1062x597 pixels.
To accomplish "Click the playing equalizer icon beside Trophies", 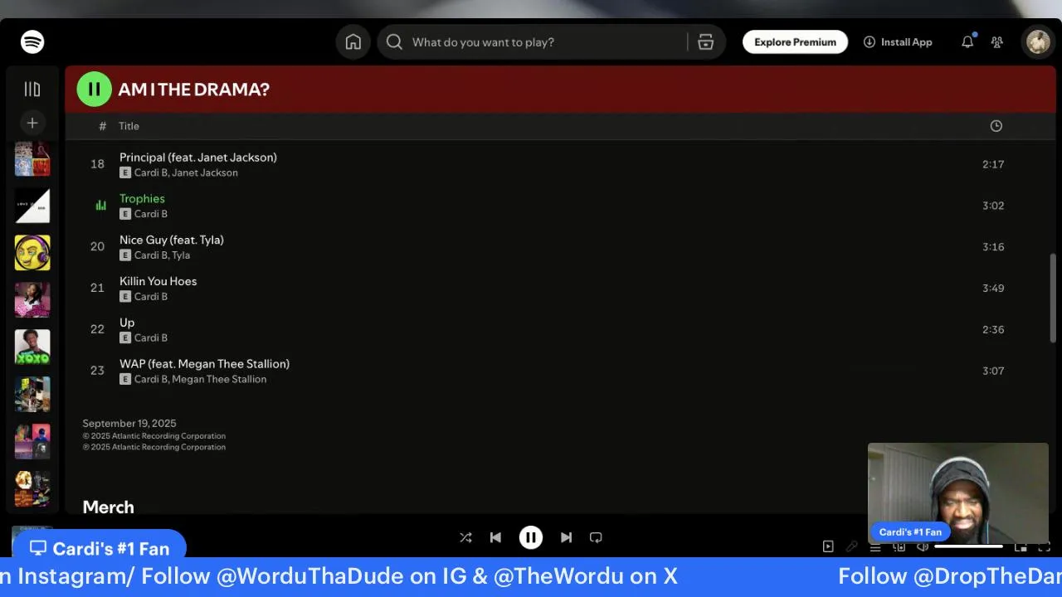I will coord(100,206).
